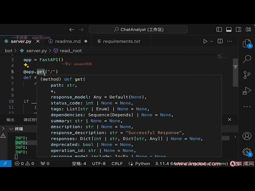The image size is (255, 191).
Task: Open the Accounts menu
Action: click(x=247, y=136)
